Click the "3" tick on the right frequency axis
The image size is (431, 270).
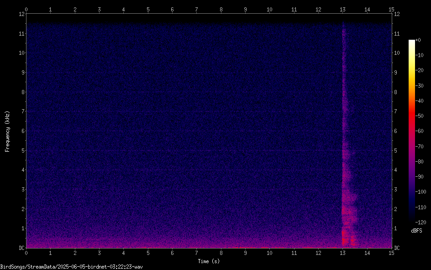click(395, 190)
